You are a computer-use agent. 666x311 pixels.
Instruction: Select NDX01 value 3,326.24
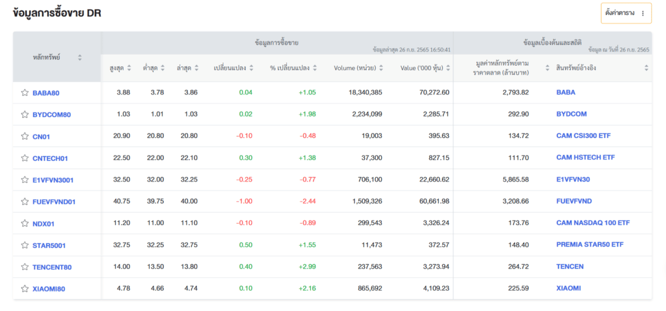click(x=436, y=223)
